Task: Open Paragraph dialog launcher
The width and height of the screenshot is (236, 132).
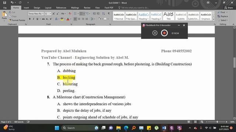Action: pos(110,24)
